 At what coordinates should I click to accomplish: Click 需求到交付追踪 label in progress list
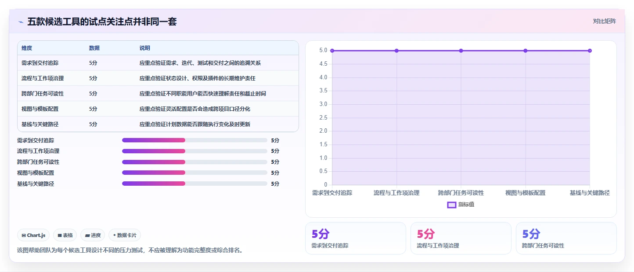[x=36, y=141]
